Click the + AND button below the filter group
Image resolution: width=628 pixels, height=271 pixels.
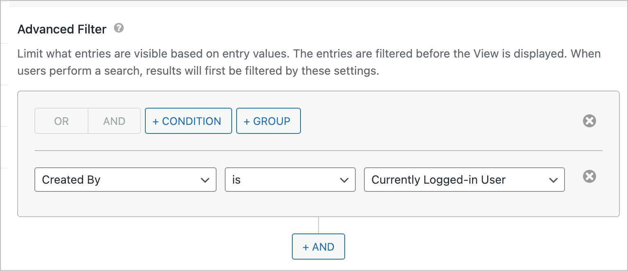coord(318,247)
